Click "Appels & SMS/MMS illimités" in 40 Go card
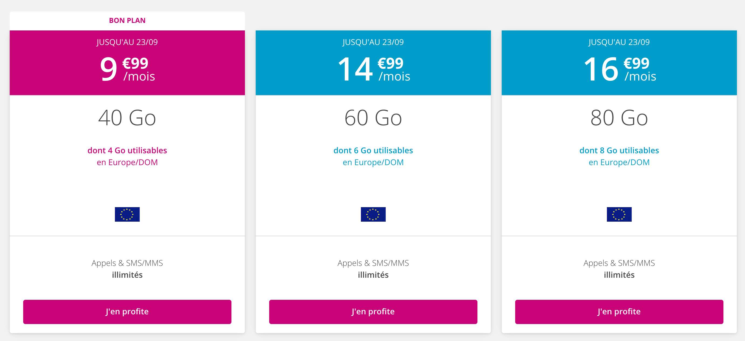Screen dimensions: 745x341 coord(127,269)
